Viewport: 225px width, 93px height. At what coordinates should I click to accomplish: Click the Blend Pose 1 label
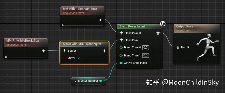[x=132, y=40]
